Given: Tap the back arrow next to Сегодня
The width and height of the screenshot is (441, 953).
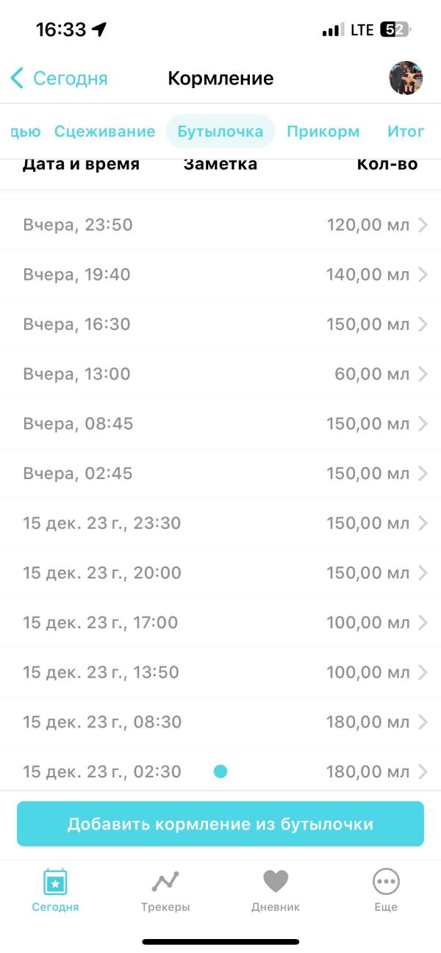Looking at the screenshot, I should point(18,79).
